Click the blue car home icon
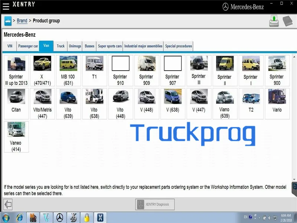The height and width of the screenshot is (223, 297). pos(8,21)
